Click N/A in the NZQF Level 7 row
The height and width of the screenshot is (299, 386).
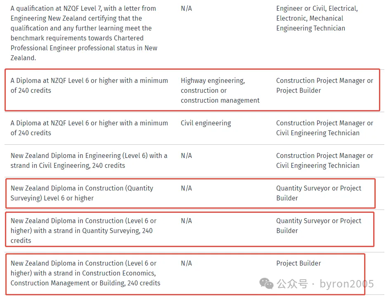186,8
